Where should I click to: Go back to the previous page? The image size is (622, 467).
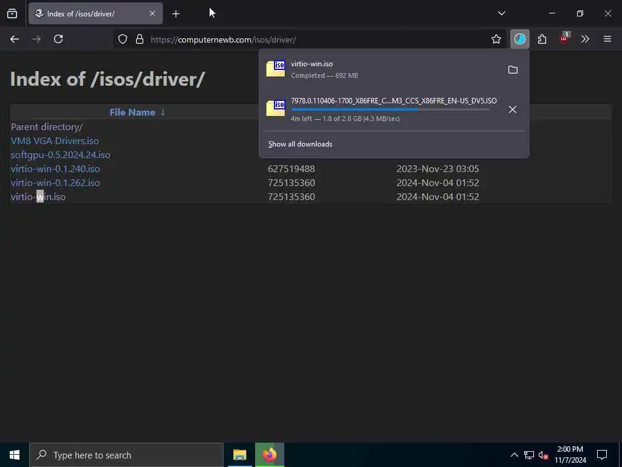click(x=15, y=39)
